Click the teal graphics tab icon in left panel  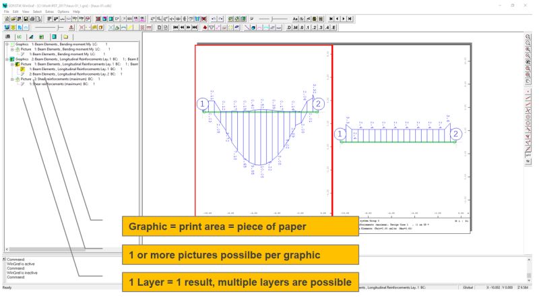pos(55,37)
